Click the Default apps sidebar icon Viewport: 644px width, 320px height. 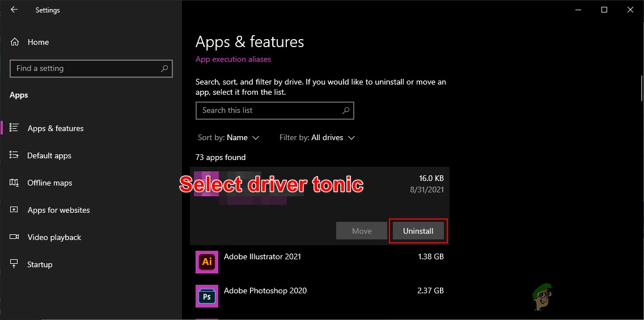point(14,155)
